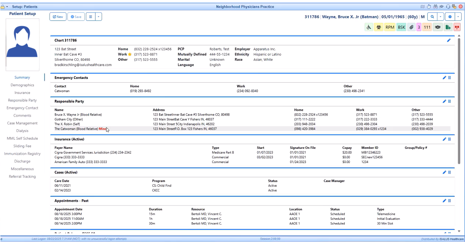465x242 pixels.
Task: Go to Demographics in the sidebar
Action: (x=22, y=85)
